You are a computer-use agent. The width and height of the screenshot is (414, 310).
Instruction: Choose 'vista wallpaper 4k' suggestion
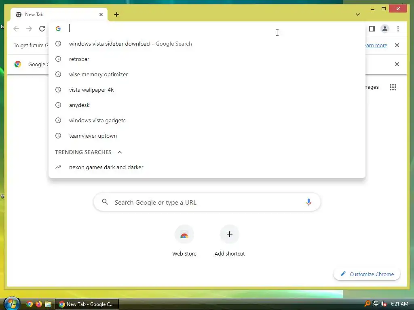[x=207, y=90]
